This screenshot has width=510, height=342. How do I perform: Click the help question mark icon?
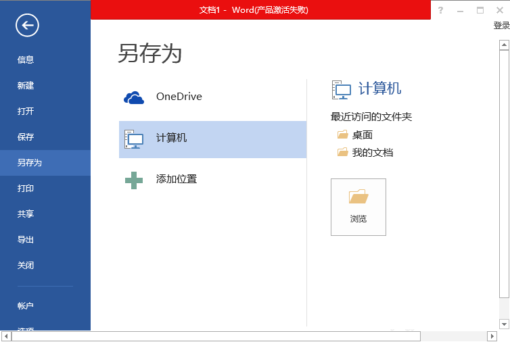440,10
